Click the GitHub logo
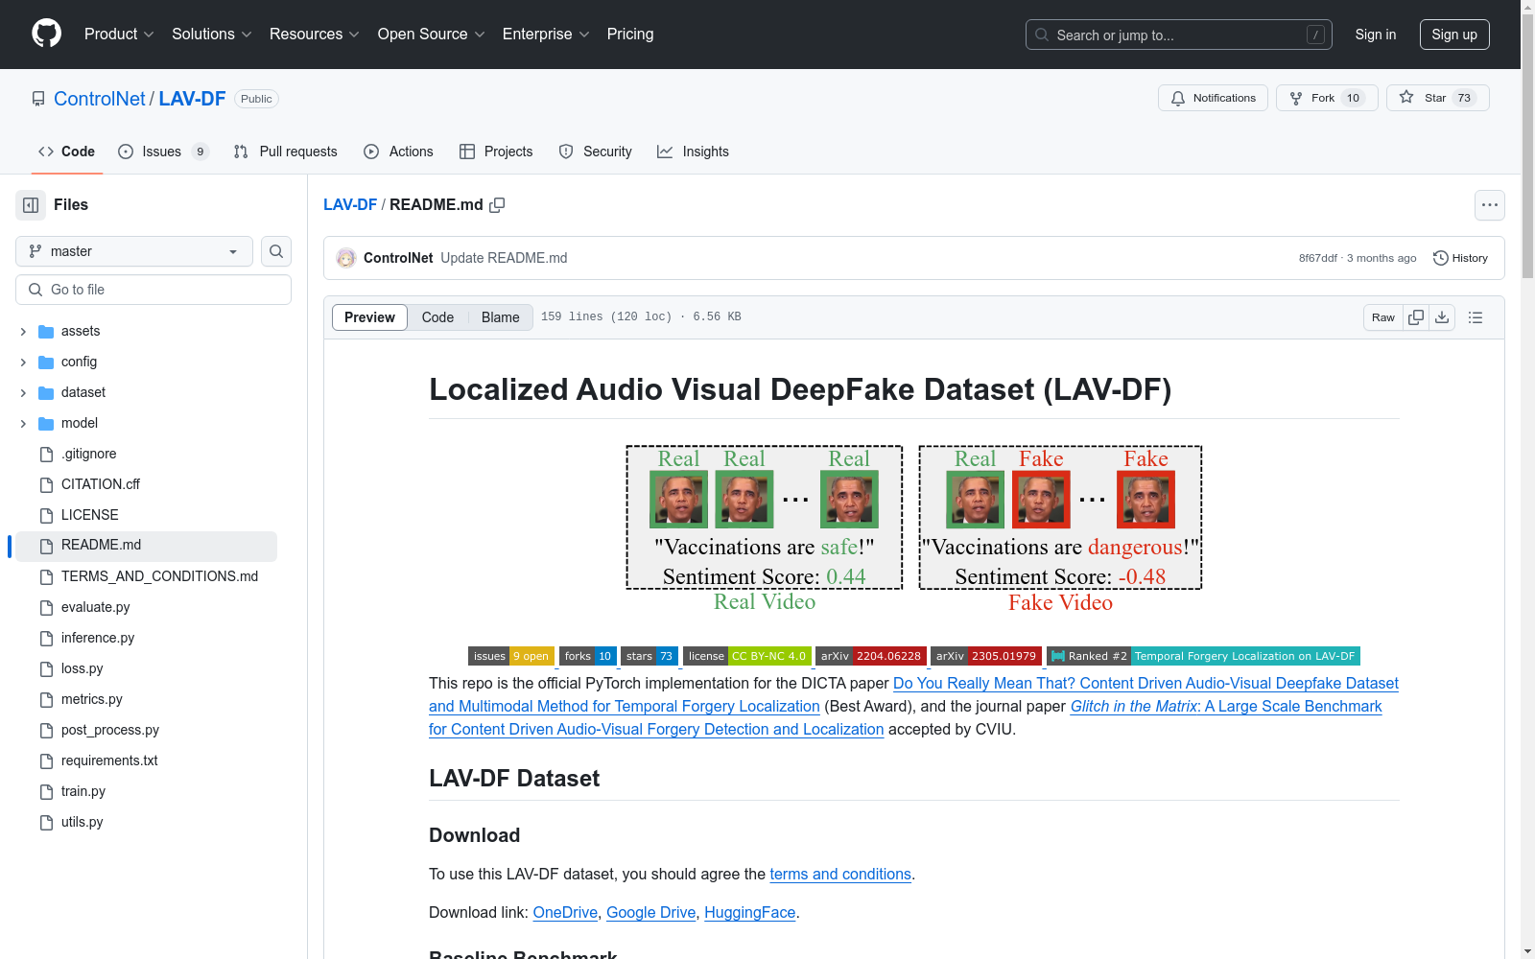The image size is (1535, 959). pyautogui.click(x=45, y=34)
